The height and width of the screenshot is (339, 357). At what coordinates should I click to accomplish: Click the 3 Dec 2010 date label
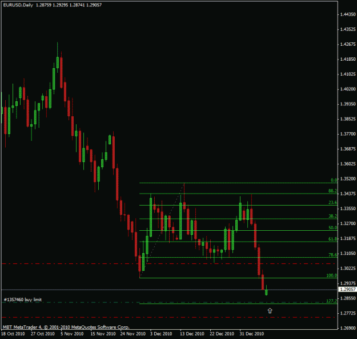[161, 334]
